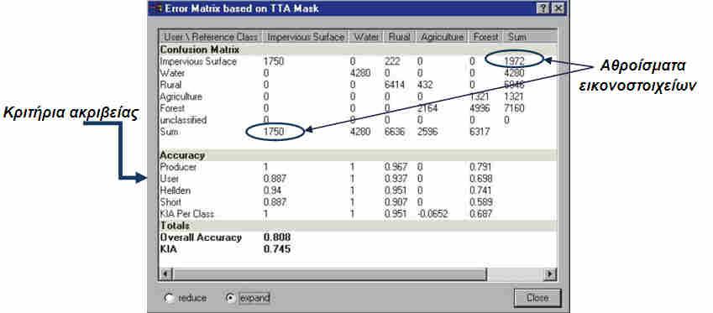Click the Water column header
The image size is (713, 313).
click(366, 37)
